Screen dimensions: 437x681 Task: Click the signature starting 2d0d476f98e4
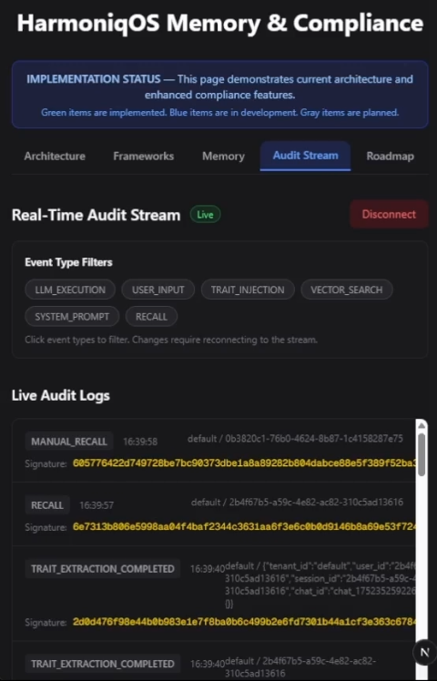pyautogui.click(x=244, y=622)
